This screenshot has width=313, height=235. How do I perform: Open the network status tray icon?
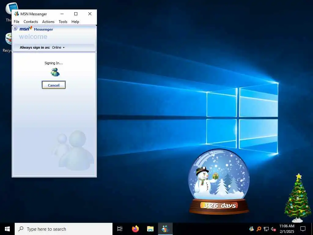(x=266, y=229)
